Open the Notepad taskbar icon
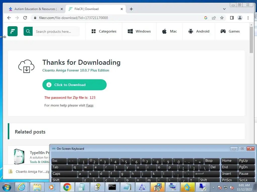This screenshot has width=257, height=192. pos(127,187)
